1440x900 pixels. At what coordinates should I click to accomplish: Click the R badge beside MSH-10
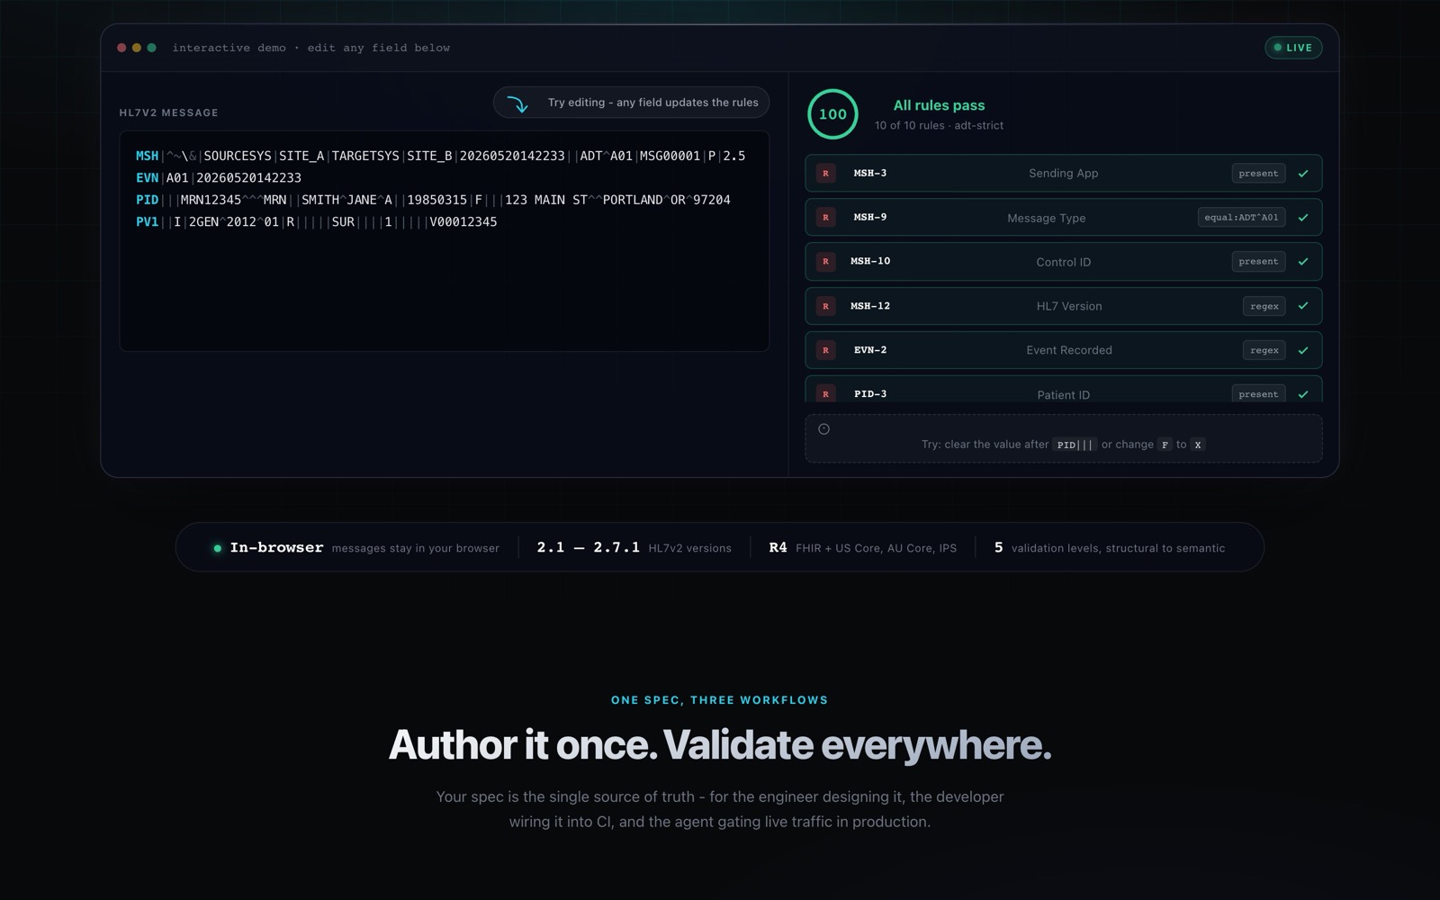pos(825,262)
